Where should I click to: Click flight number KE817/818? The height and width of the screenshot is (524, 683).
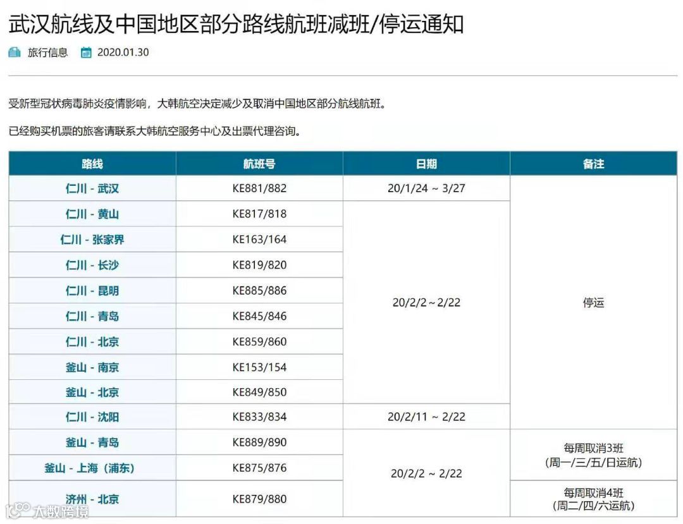click(x=260, y=214)
